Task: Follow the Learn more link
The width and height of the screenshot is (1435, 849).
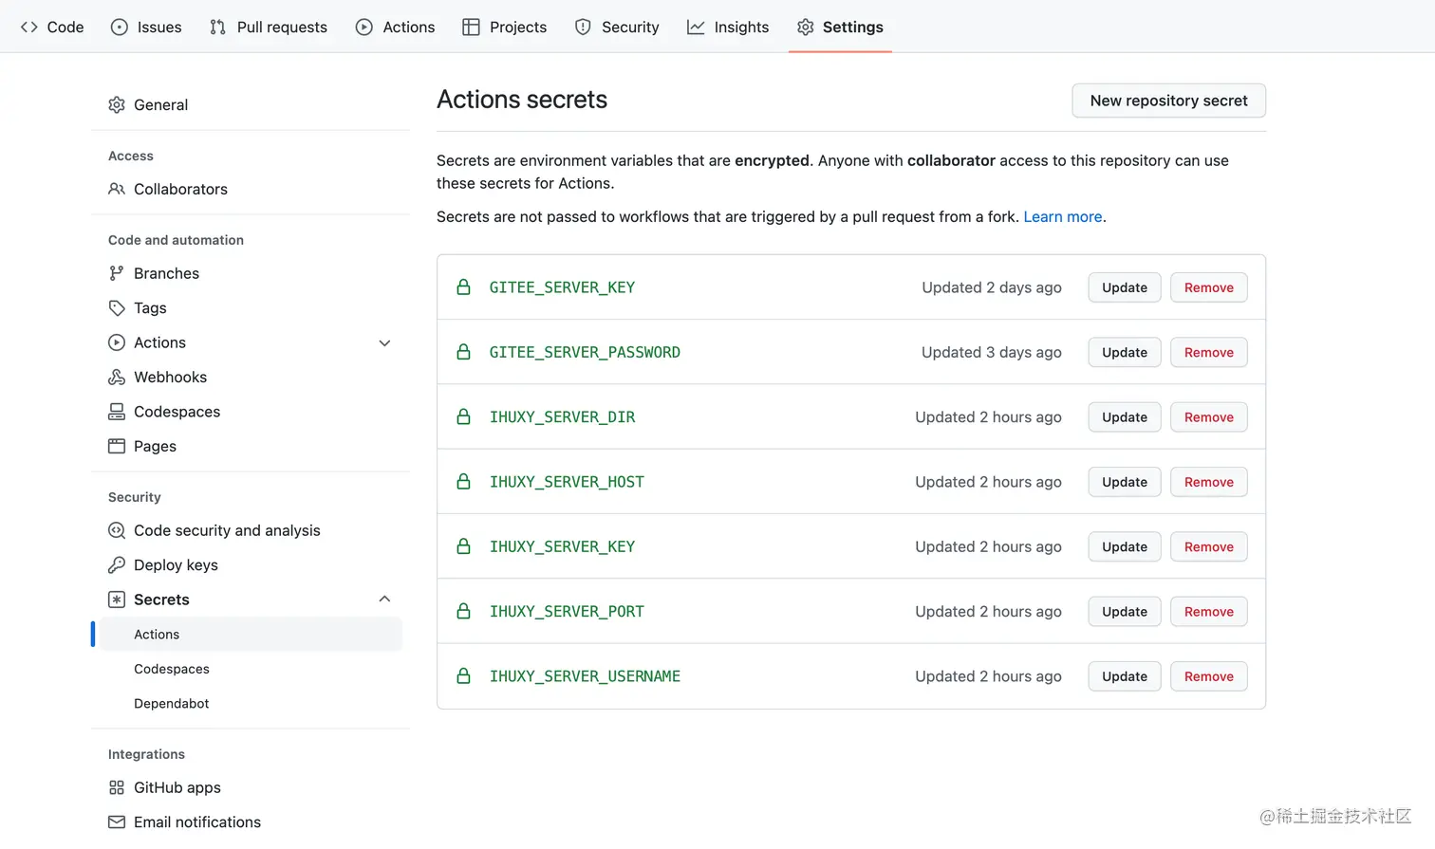Action: click(x=1062, y=217)
